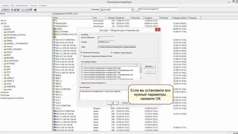
Task: Click the icon beside ZAZOR file
Action: [54, 29]
